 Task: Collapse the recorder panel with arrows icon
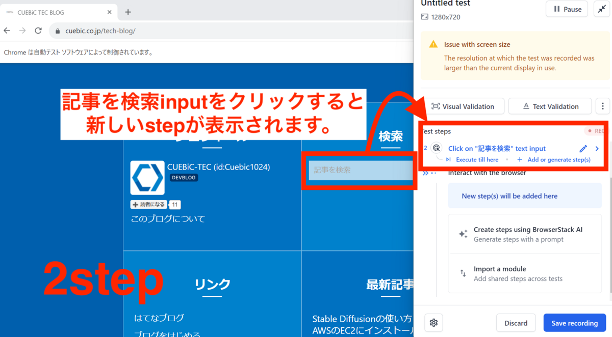click(x=602, y=9)
